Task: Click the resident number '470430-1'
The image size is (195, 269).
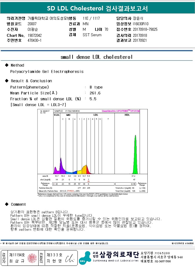Action: point(35,40)
